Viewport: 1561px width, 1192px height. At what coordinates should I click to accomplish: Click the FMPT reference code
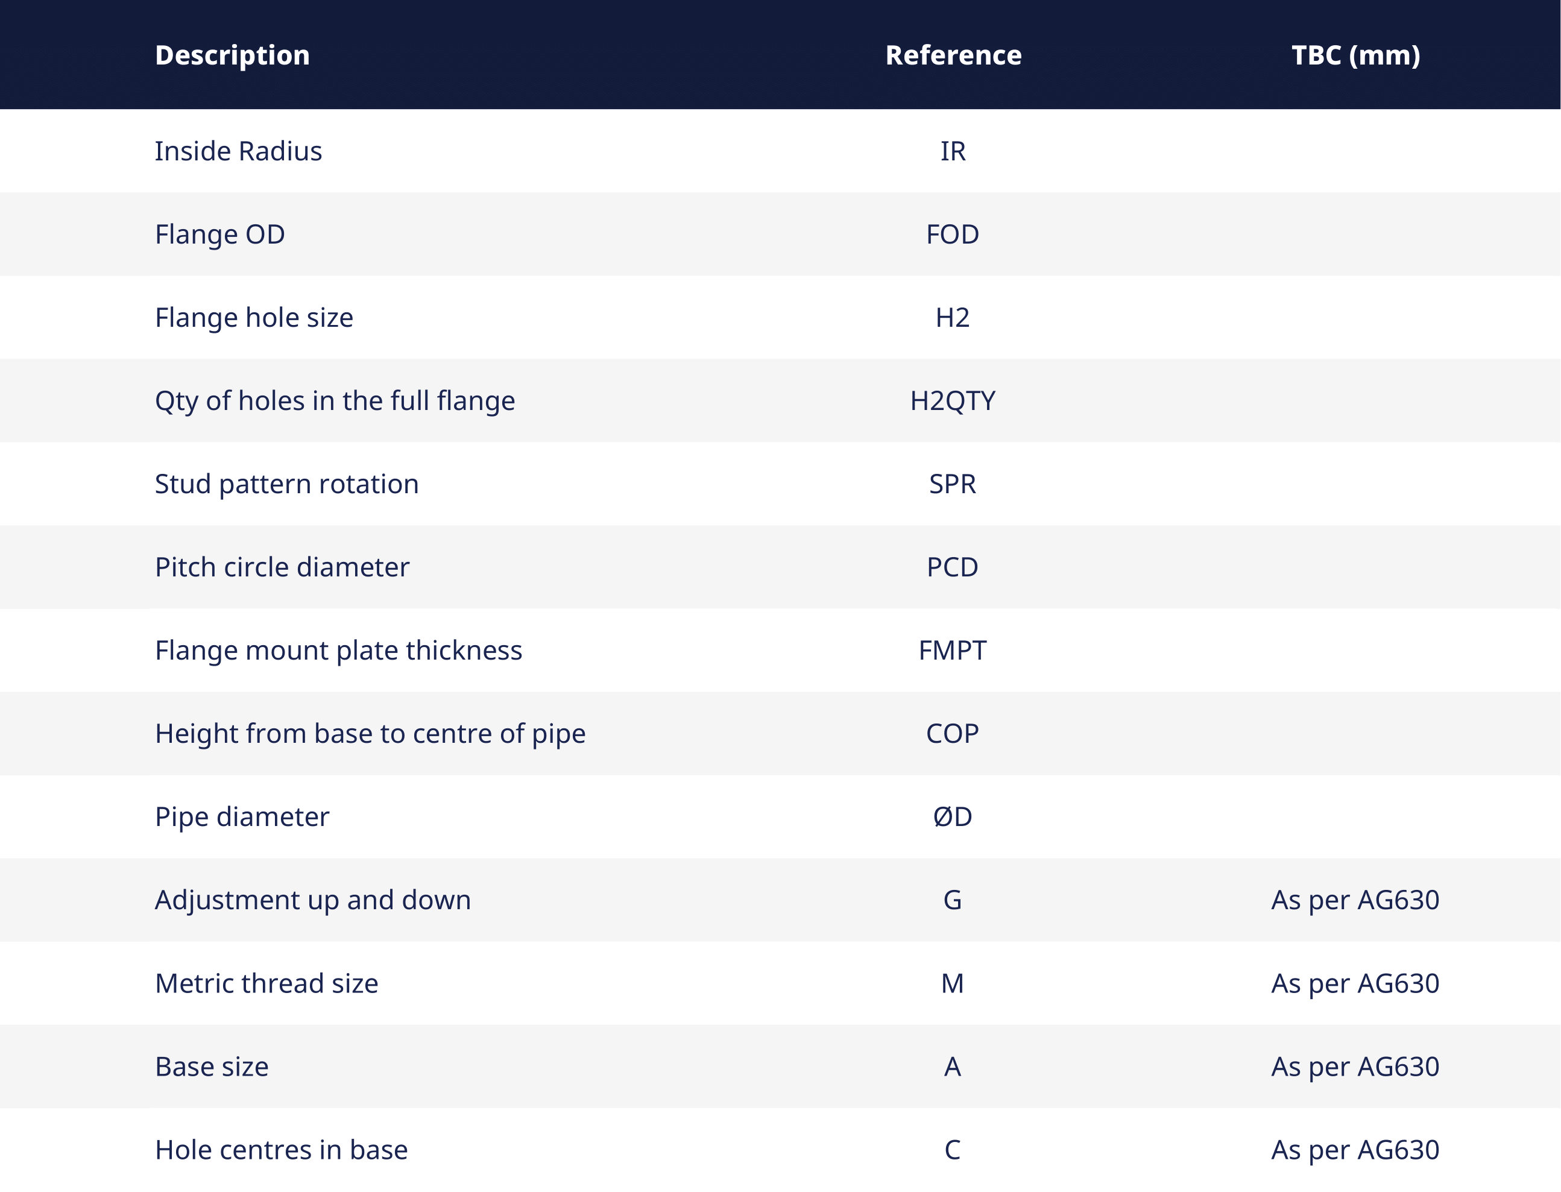pos(952,650)
